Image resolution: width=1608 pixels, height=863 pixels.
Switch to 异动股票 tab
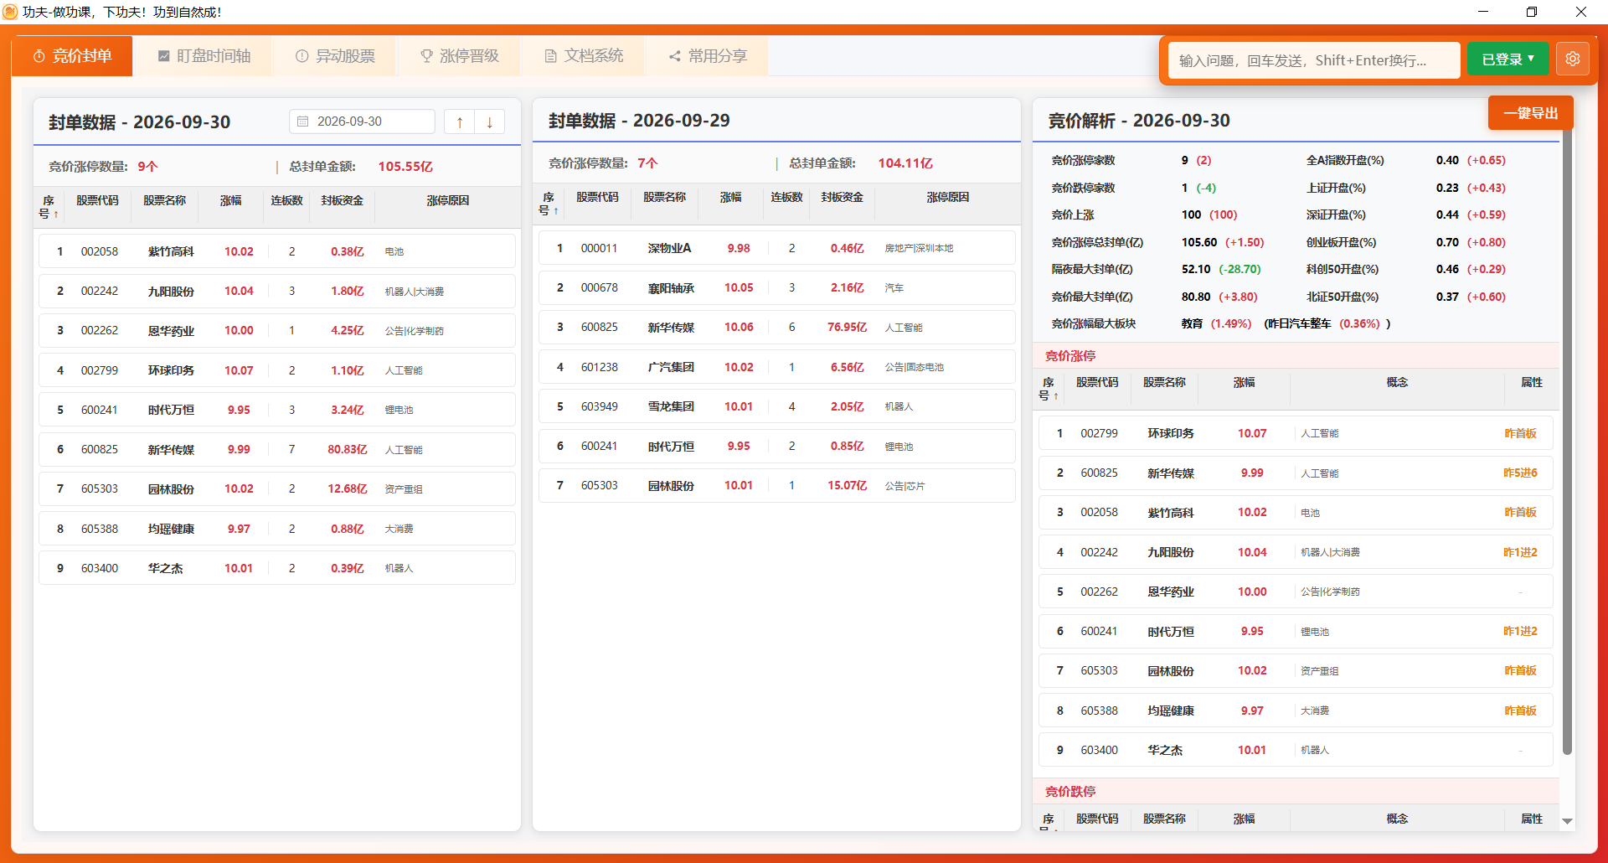[x=335, y=56]
